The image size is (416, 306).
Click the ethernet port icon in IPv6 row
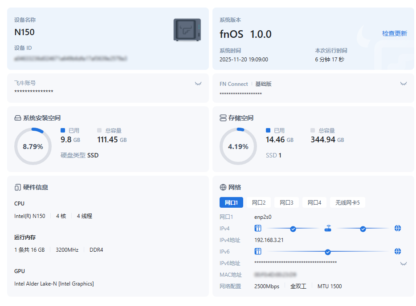(x=258, y=252)
